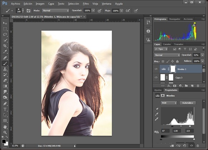The height and width of the screenshot is (150, 208).
Task: Select the Lasso tool
Action: (x=5, y=35)
